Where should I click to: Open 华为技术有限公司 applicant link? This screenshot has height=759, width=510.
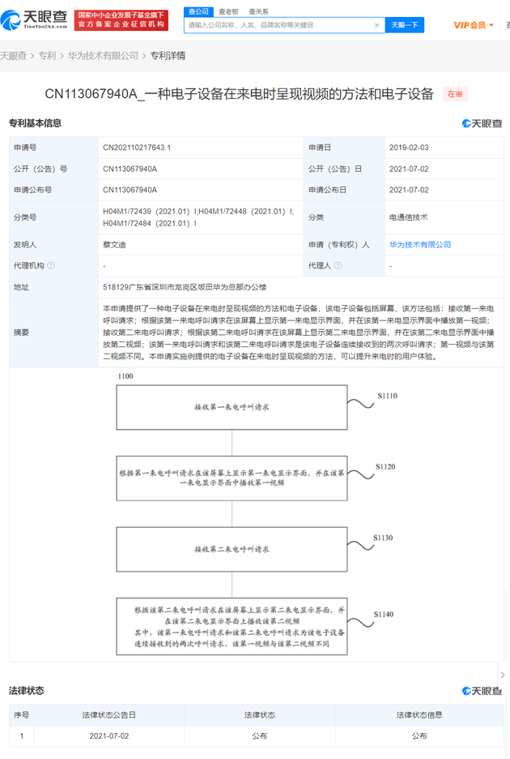[x=419, y=244]
